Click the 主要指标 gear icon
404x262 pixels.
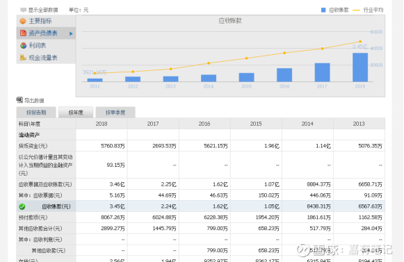23,21
